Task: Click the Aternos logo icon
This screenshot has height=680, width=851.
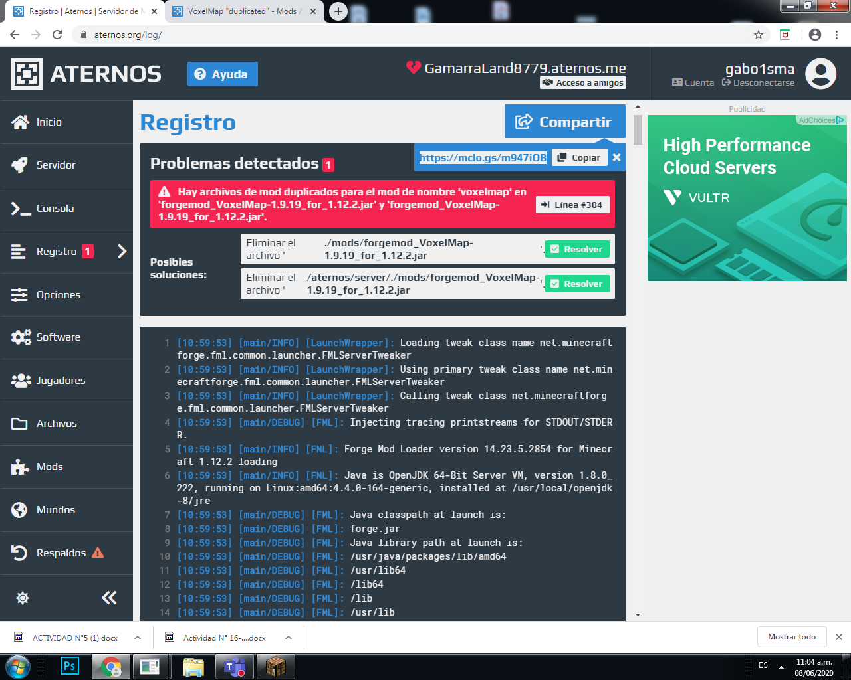Action: (27, 74)
